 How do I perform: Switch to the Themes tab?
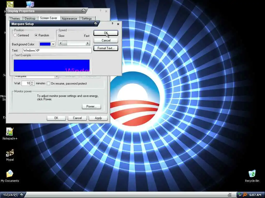click(x=15, y=18)
